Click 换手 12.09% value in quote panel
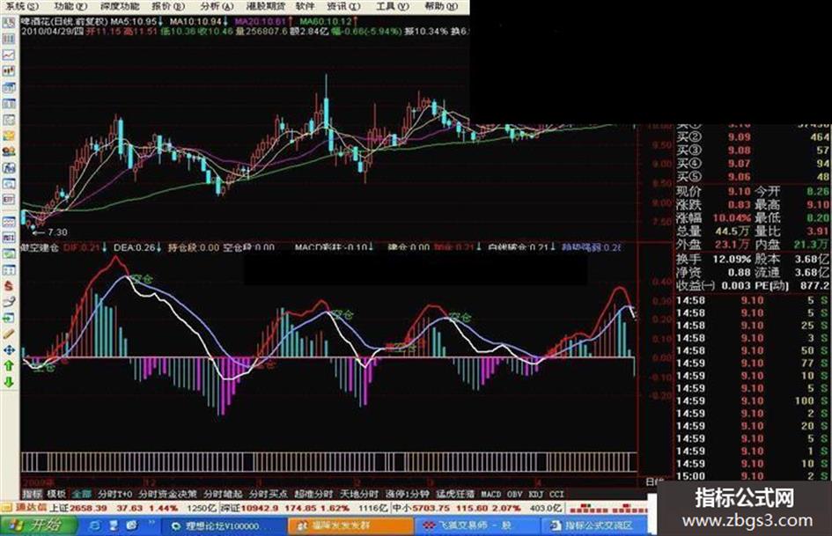Viewport: 832px width, 536px height. tap(732, 260)
